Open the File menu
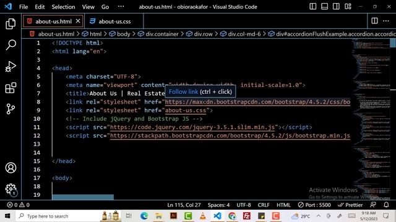The width and height of the screenshot is (396, 222). 24,7
